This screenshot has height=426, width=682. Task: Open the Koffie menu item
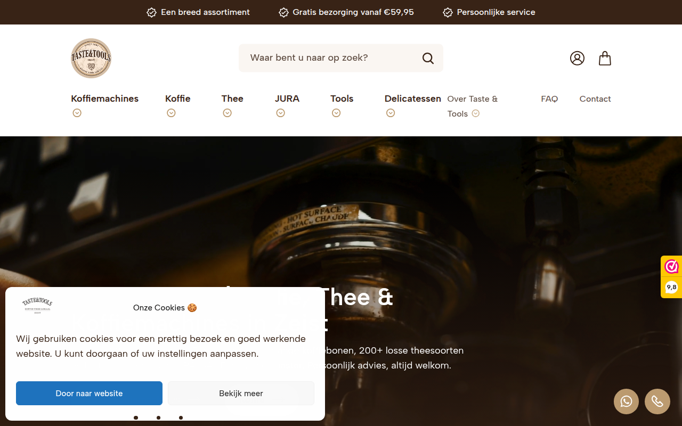[178, 99]
